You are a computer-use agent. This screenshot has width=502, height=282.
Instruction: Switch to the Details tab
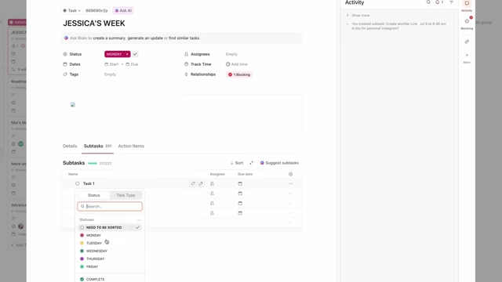70,146
